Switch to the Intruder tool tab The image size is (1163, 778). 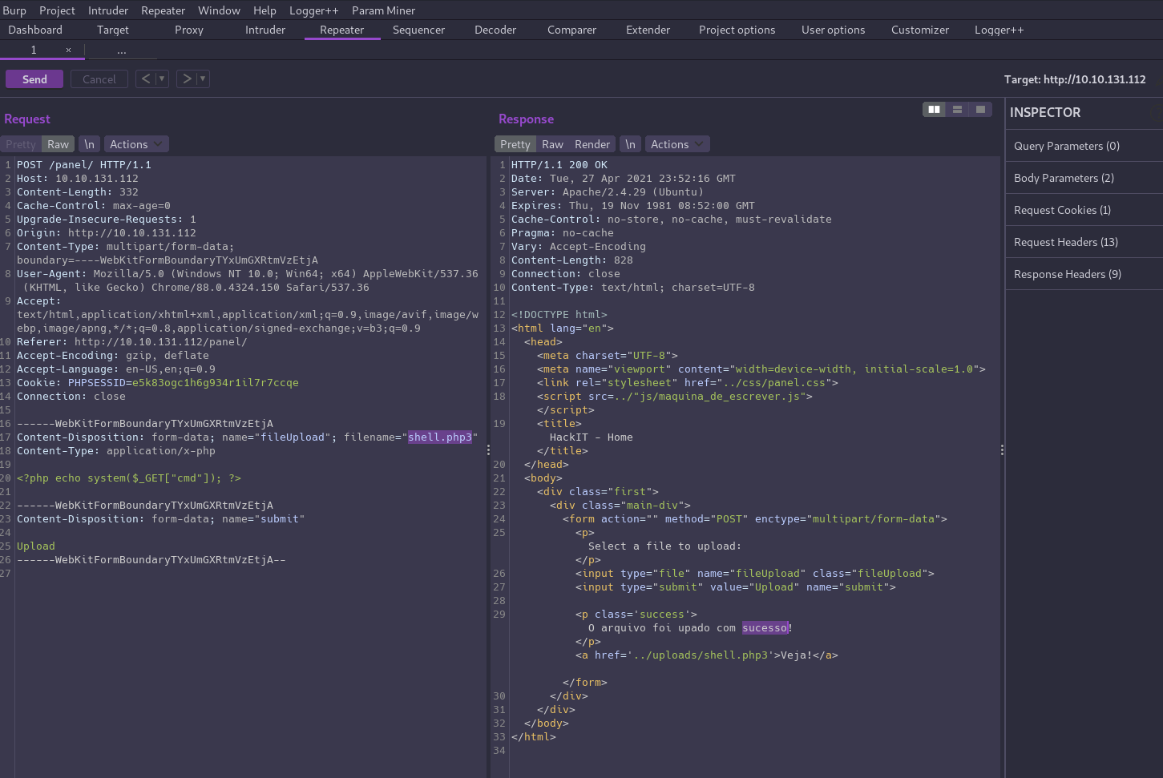tap(265, 30)
